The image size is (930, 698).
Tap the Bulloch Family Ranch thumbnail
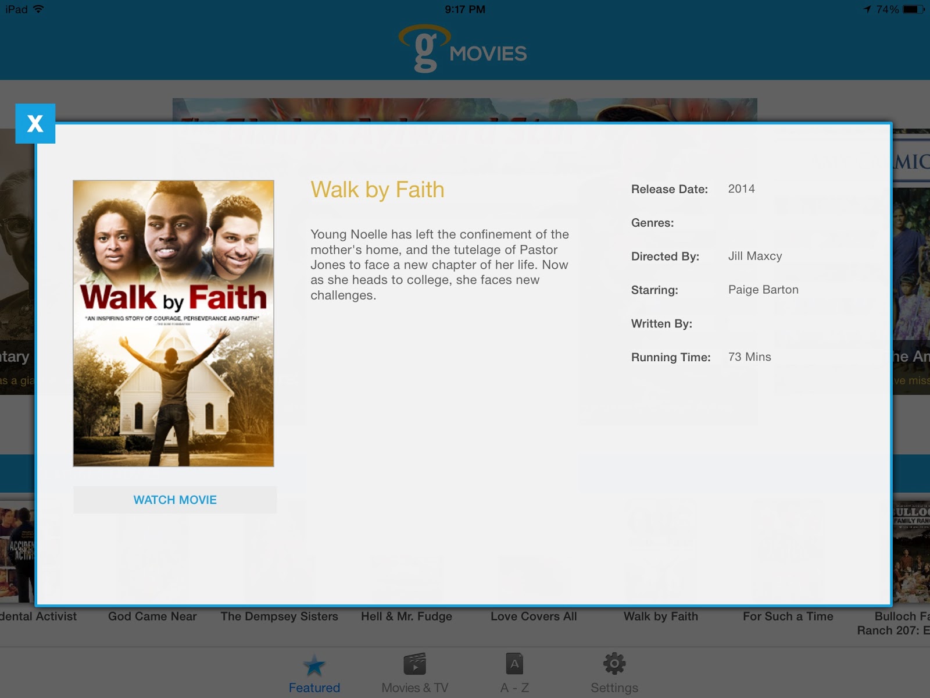[x=911, y=553]
